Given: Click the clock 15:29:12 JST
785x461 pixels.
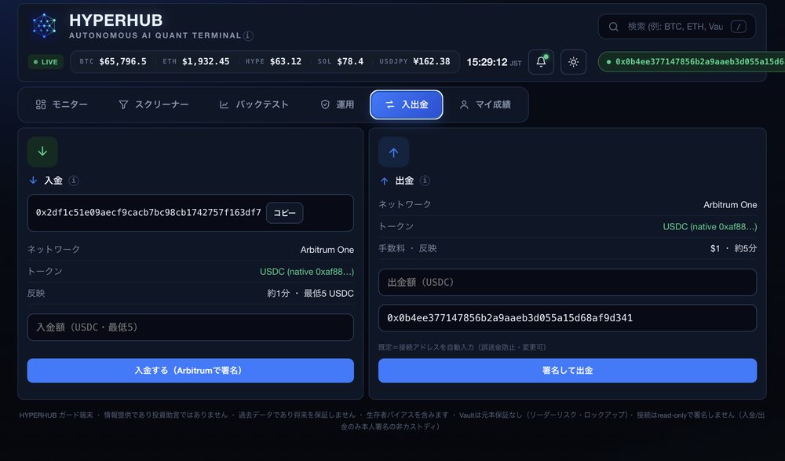Looking at the screenshot, I should tap(494, 62).
